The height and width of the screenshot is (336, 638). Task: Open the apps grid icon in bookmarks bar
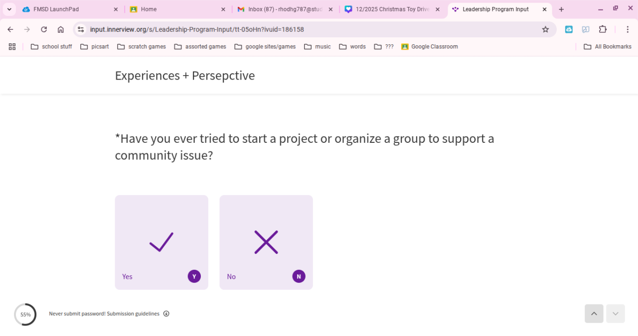(x=12, y=47)
